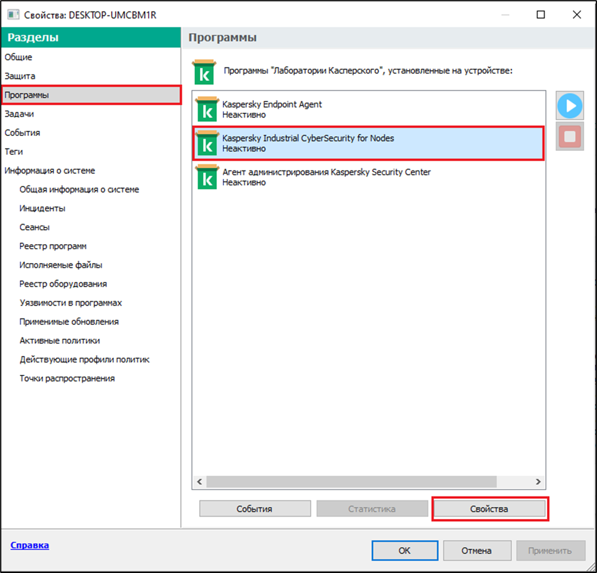Viewport: 597px width, 573px height.
Task: Click the Агент администрирования Kaspersky Security Center icon
Action: [x=206, y=177]
